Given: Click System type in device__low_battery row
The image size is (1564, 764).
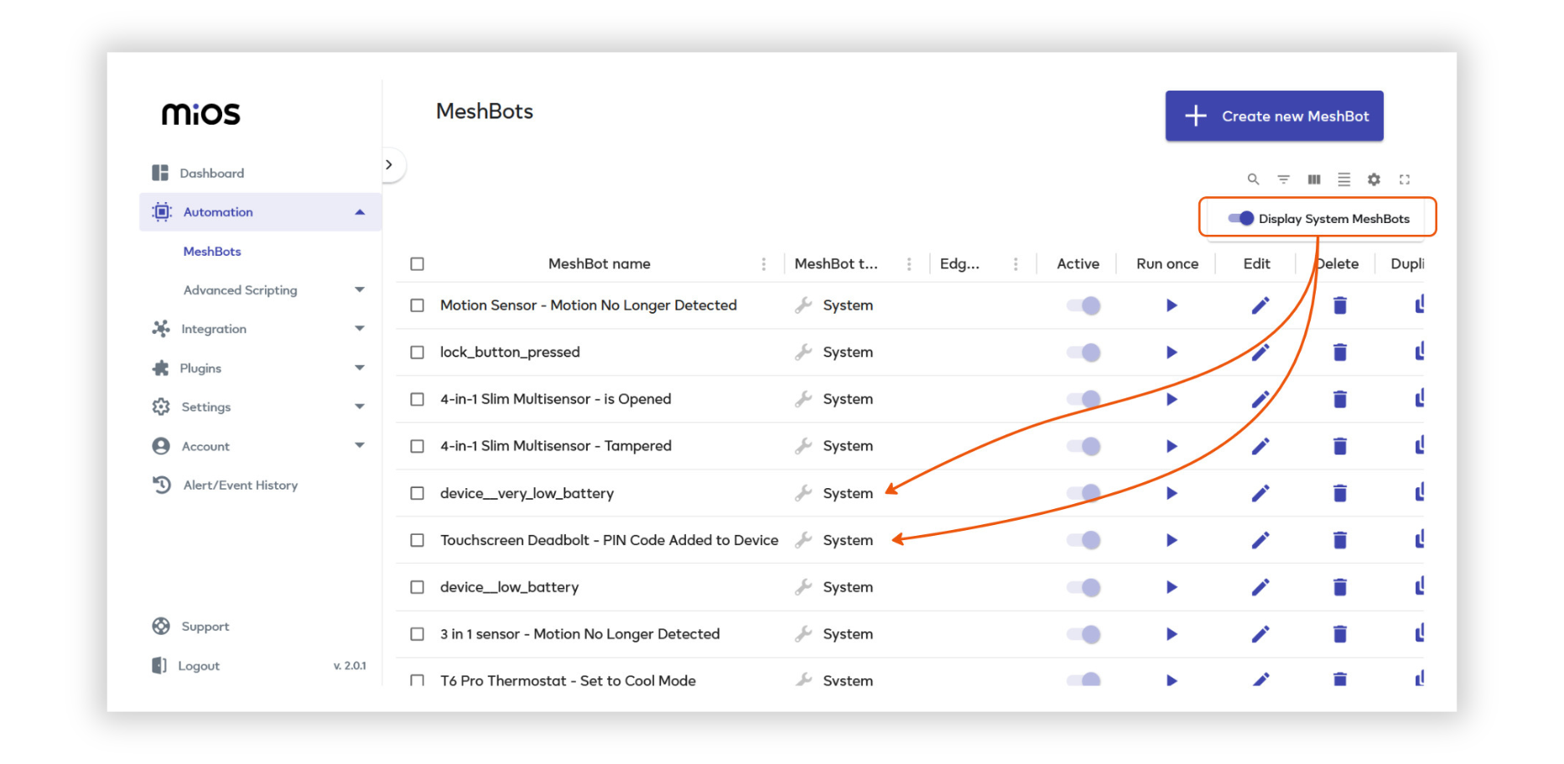Looking at the screenshot, I should pos(848,587).
